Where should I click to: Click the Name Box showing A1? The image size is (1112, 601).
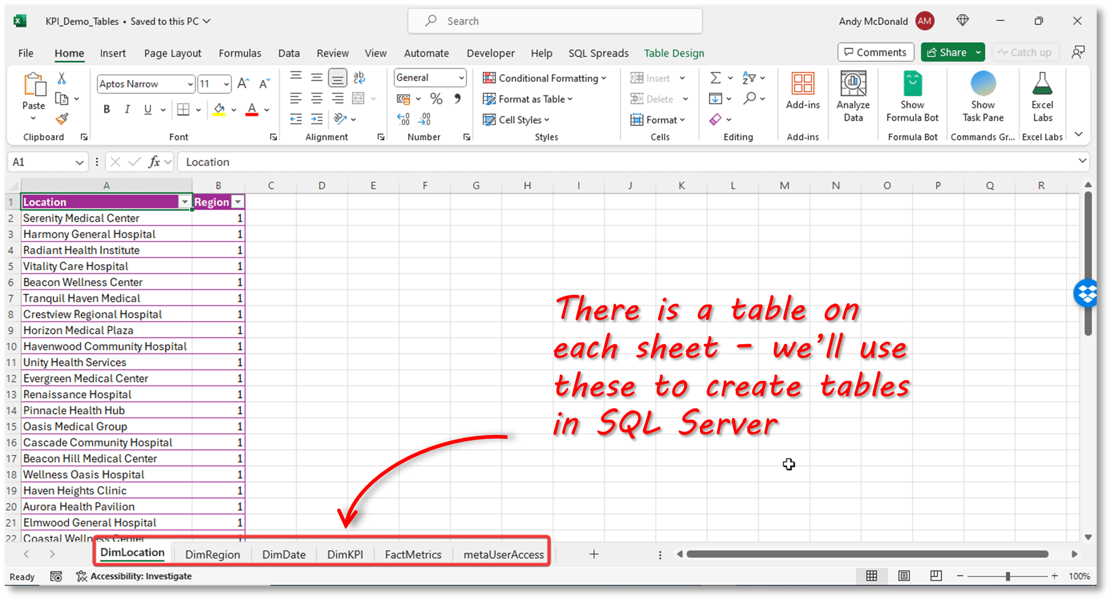pyautogui.click(x=42, y=162)
